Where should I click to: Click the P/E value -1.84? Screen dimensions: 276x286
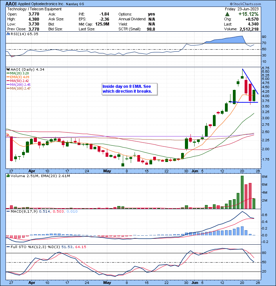coord(104,14)
